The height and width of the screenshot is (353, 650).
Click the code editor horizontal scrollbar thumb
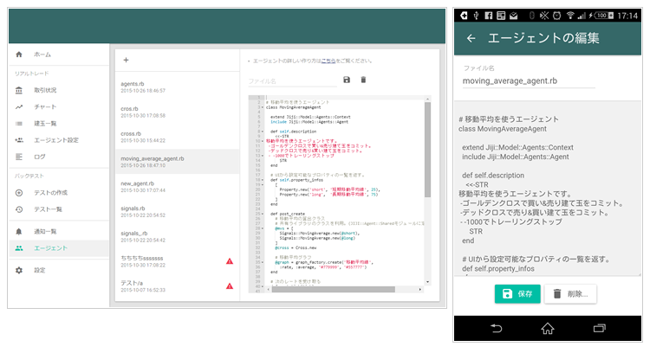[x=334, y=289]
